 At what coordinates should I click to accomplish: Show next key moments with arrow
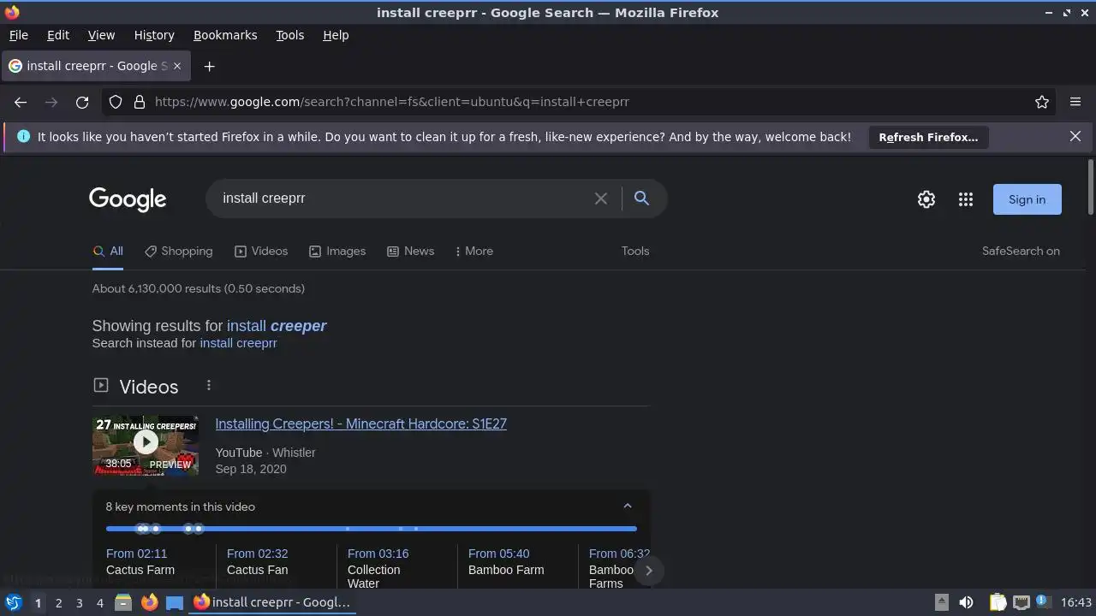click(648, 571)
